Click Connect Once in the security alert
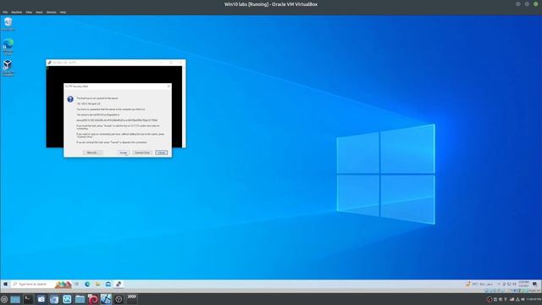Image resolution: width=542 pixels, height=305 pixels. [x=141, y=152]
